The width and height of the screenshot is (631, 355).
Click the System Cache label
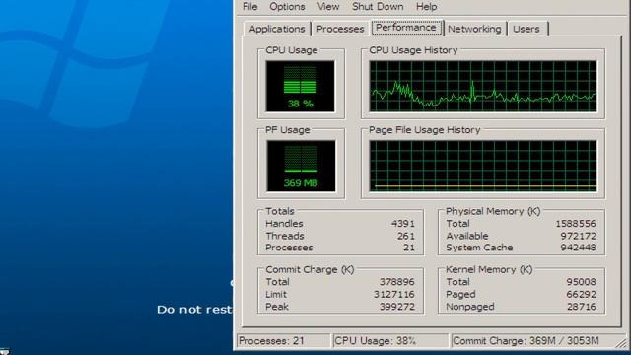(479, 248)
